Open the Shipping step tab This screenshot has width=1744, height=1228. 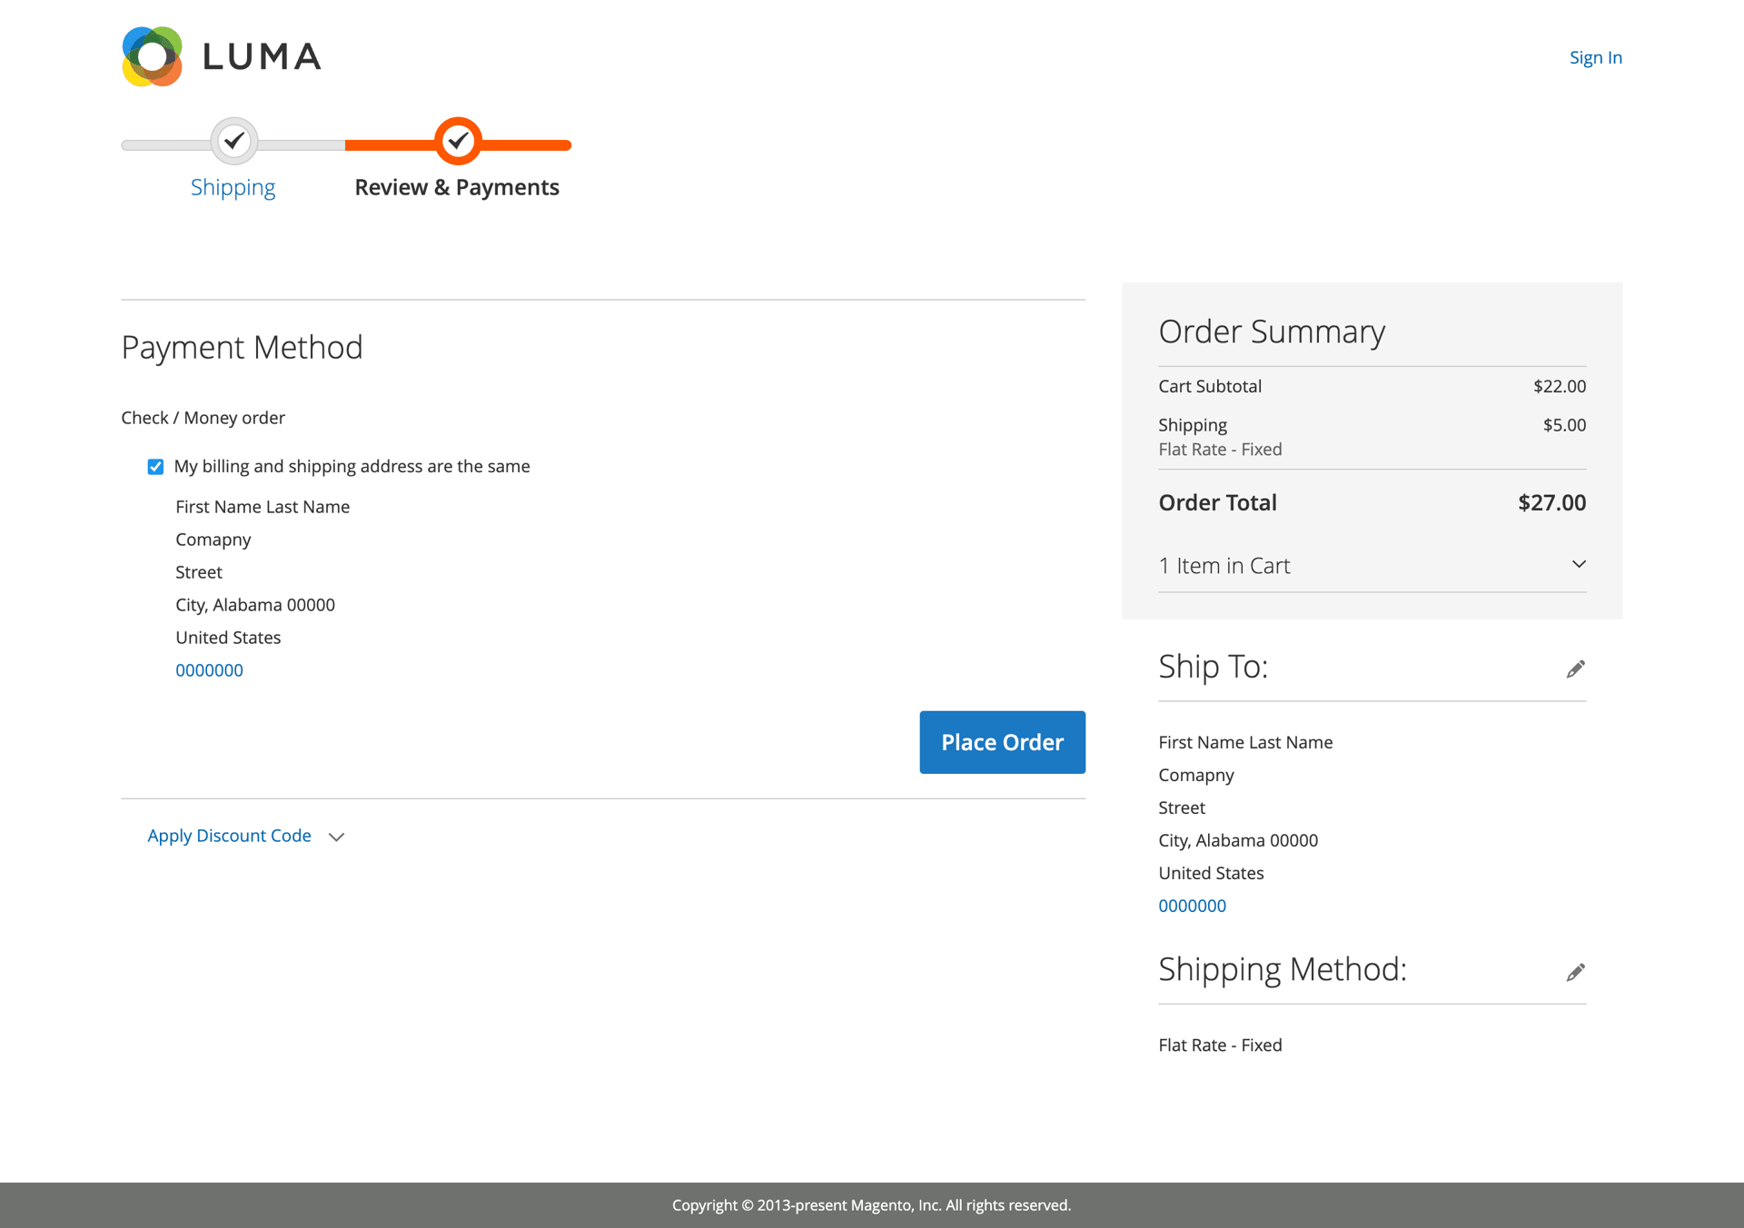pos(233,187)
